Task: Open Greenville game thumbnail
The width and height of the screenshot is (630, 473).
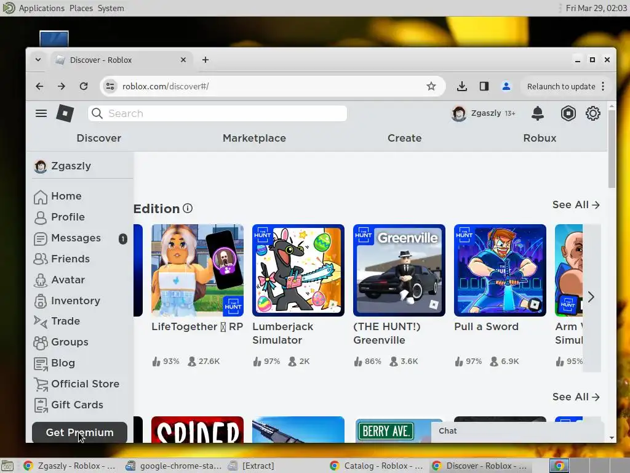Action: (399, 270)
